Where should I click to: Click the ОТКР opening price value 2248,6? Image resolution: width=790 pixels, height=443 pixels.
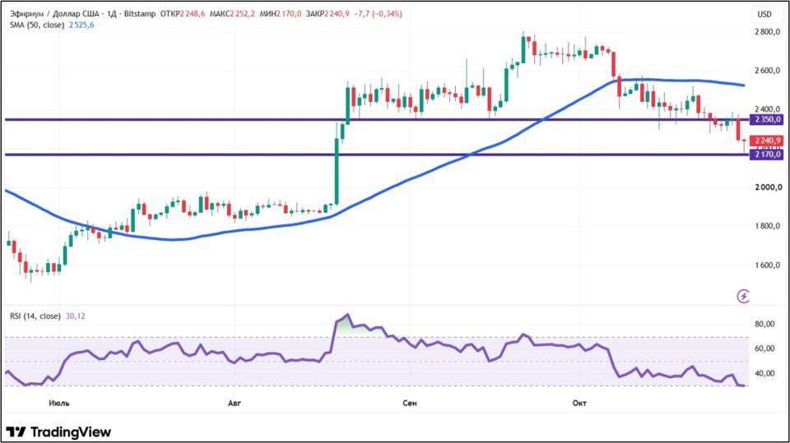tap(193, 14)
